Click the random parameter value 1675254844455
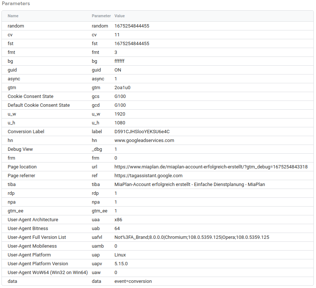This screenshot has width=316, height=288. pyautogui.click(x=132, y=26)
